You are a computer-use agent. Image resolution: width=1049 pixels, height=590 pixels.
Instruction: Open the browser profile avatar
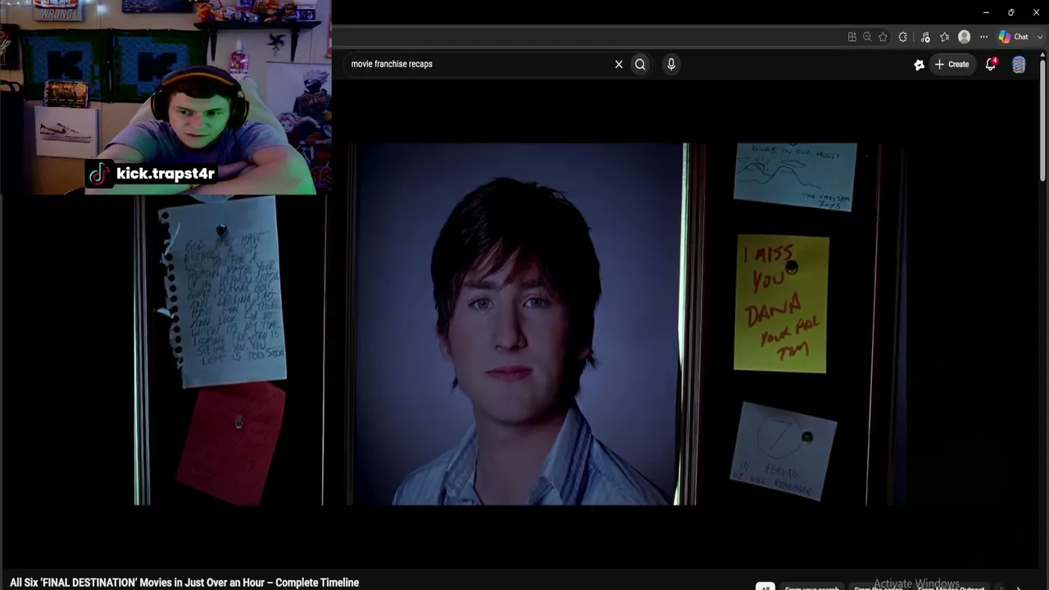click(x=965, y=37)
